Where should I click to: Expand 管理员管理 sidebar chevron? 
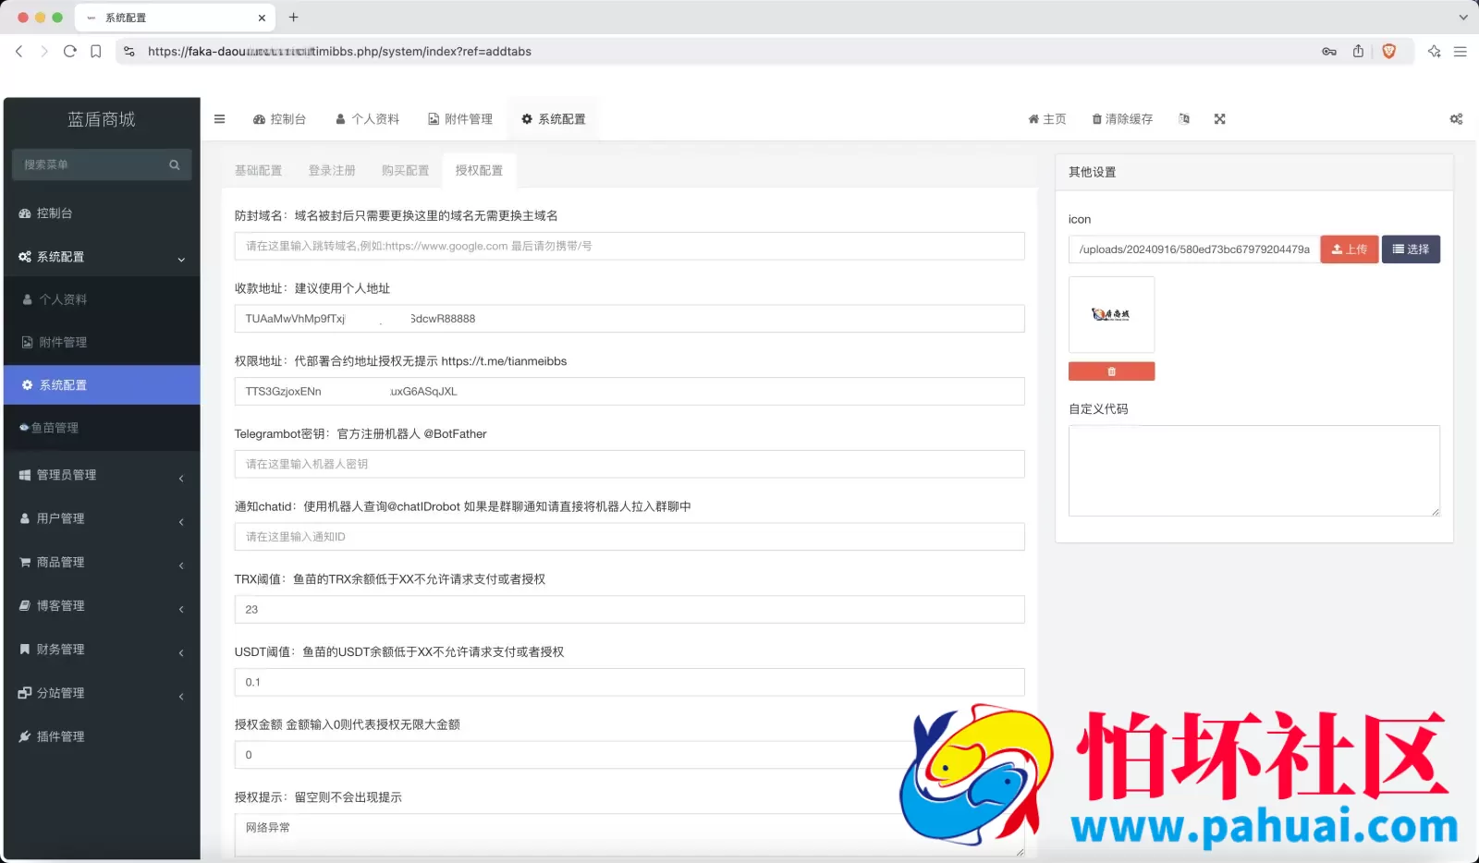181,478
